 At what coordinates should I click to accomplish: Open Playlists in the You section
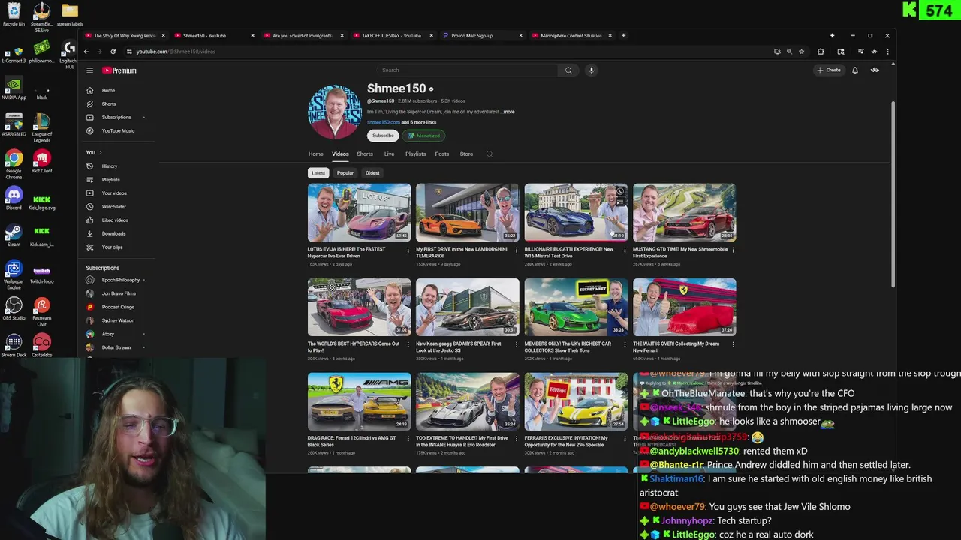pos(111,179)
